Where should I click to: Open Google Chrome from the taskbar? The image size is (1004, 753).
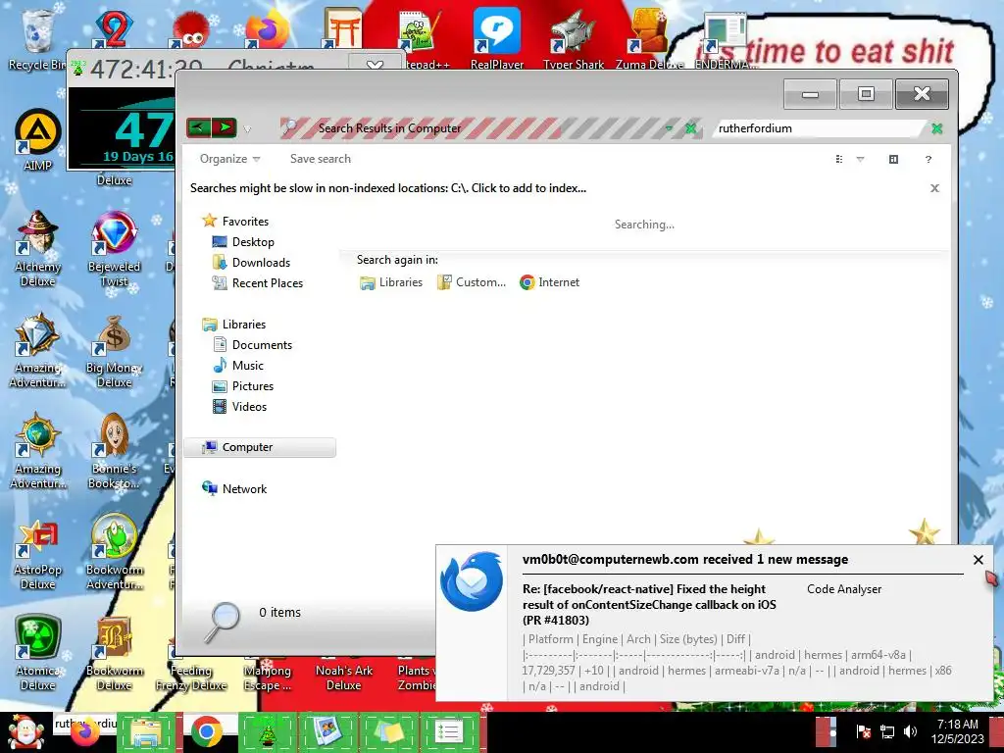coord(206,733)
